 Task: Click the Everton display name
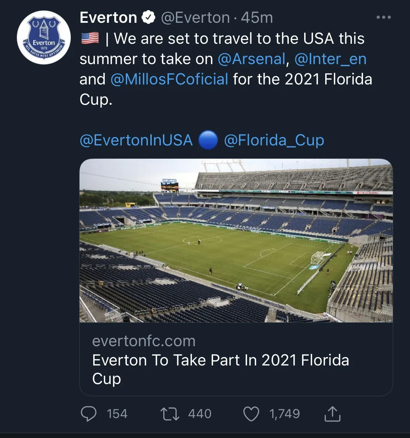tap(108, 18)
